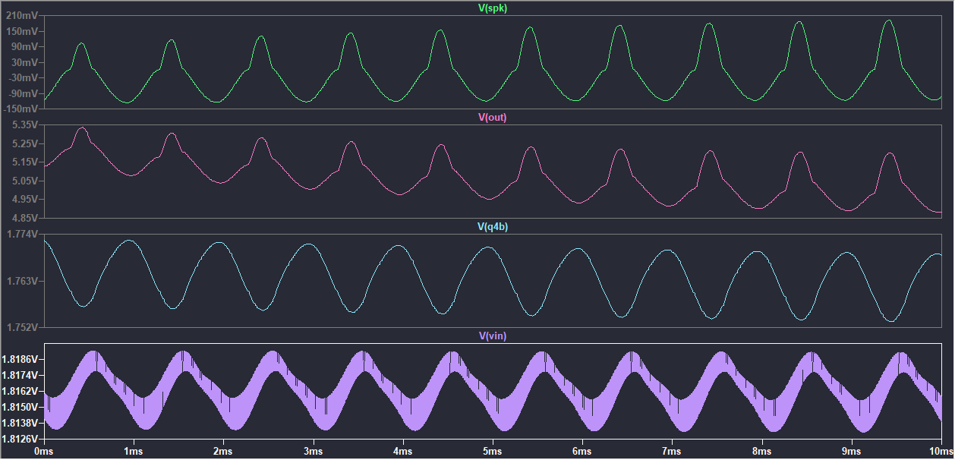The width and height of the screenshot is (955, 460).
Task: Click the 9ms time axis label
Action: coord(852,451)
